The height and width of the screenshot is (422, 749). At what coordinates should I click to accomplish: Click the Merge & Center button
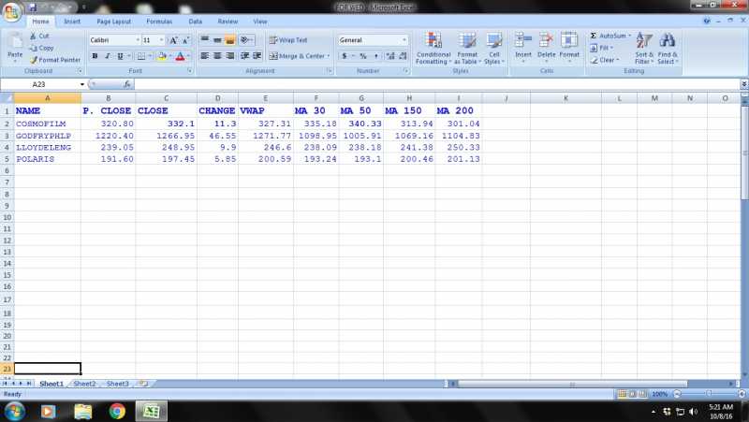point(298,56)
